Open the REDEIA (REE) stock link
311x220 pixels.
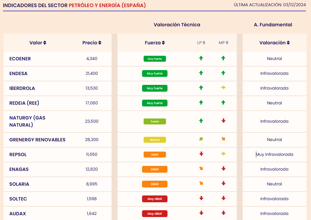[x=24, y=103]
